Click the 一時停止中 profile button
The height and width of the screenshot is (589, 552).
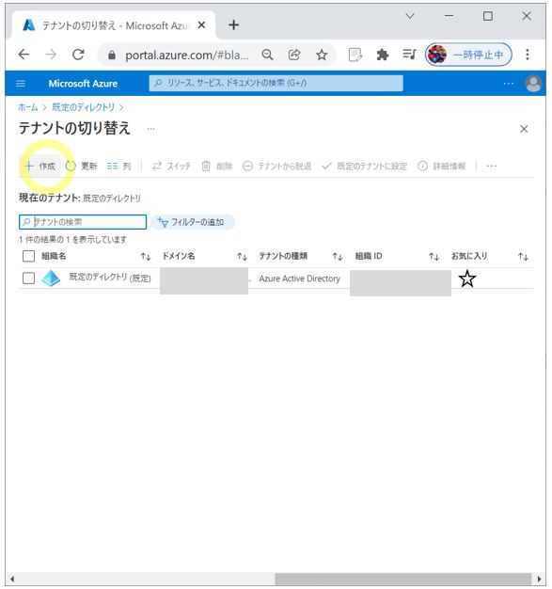pos(468,55)
